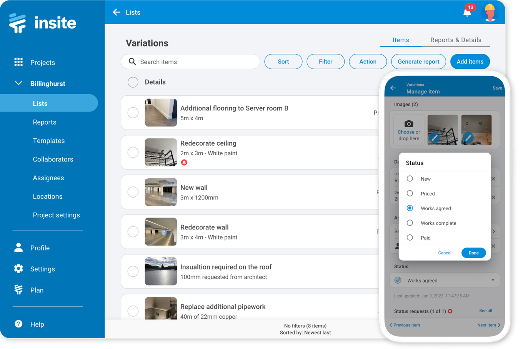Click the red alert icon on Redecorate ceiling
The height and width of the screenshot is (349, 523).
coord(184,162)
